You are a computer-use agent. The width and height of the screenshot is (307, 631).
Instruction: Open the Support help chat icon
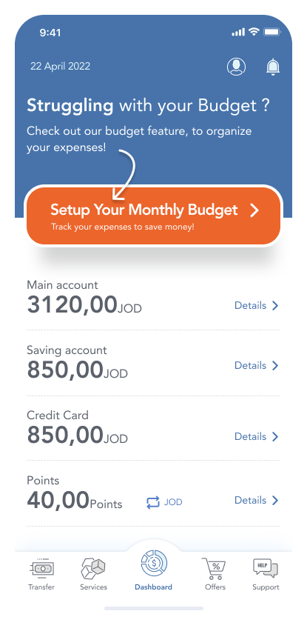tap(266, 568)
